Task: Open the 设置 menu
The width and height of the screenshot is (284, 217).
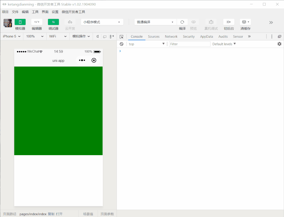Action: pos(55,12)
